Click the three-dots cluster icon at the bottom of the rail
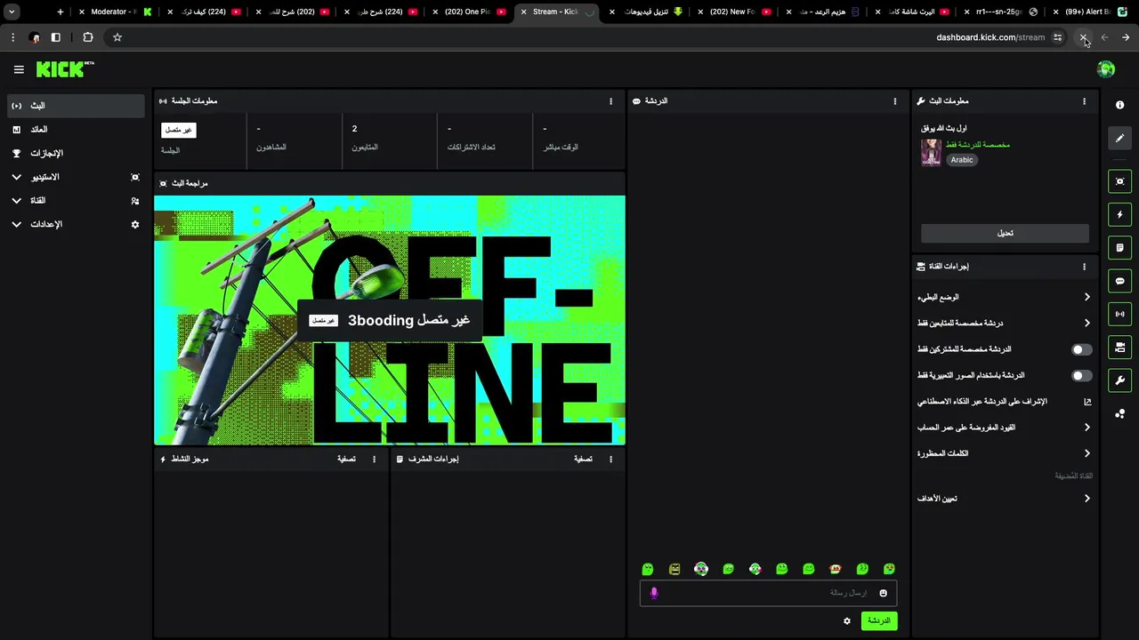Viewport: 1139px width, 640px height. click(x=1119, y=413)
